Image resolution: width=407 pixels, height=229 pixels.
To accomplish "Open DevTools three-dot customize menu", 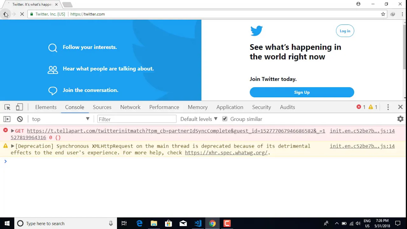I will tap(388, 107).
